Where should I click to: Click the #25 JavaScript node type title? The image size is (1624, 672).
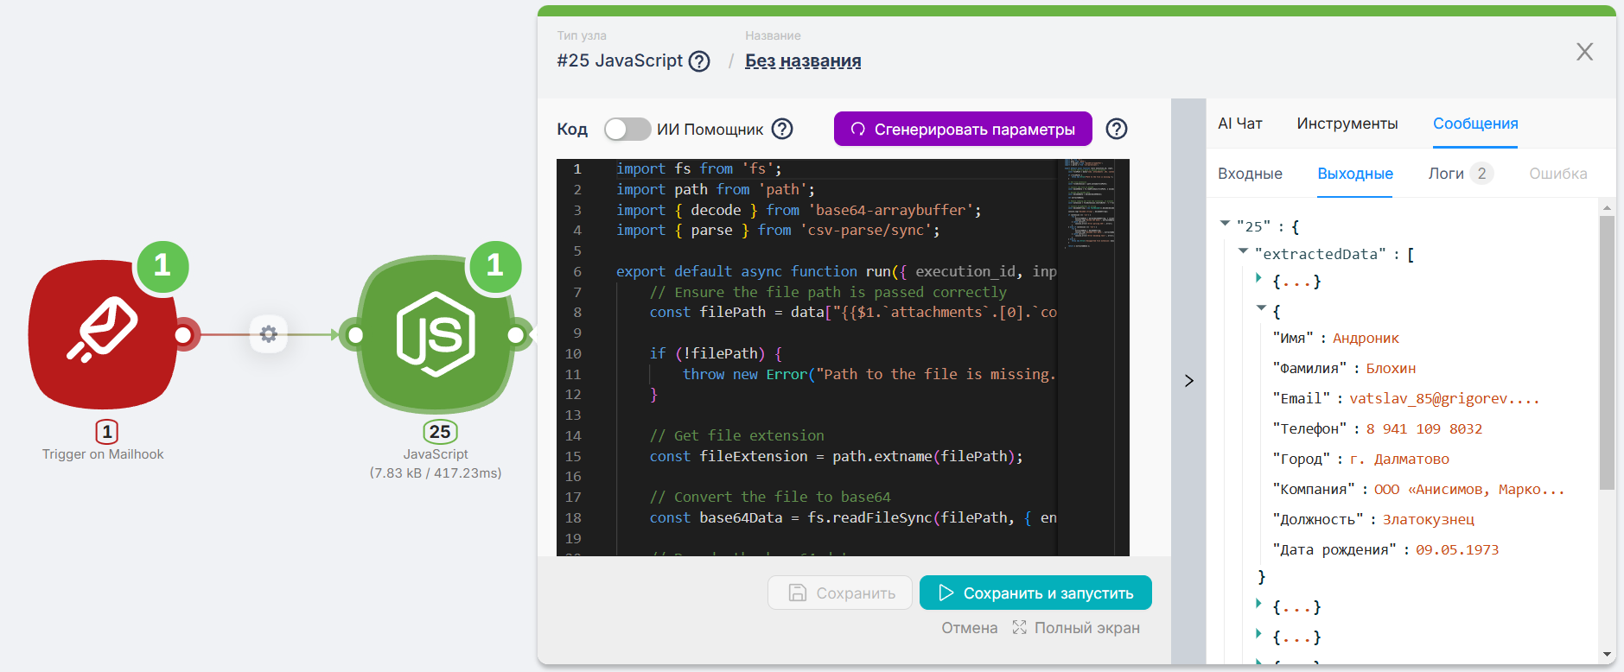coord(620,60)
